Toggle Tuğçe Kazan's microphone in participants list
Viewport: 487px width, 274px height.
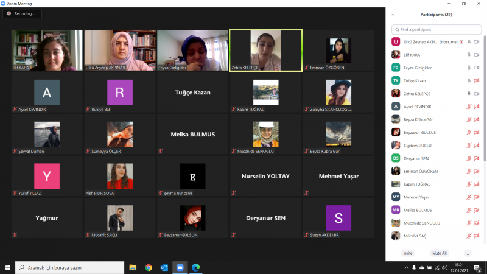point(469,80)
